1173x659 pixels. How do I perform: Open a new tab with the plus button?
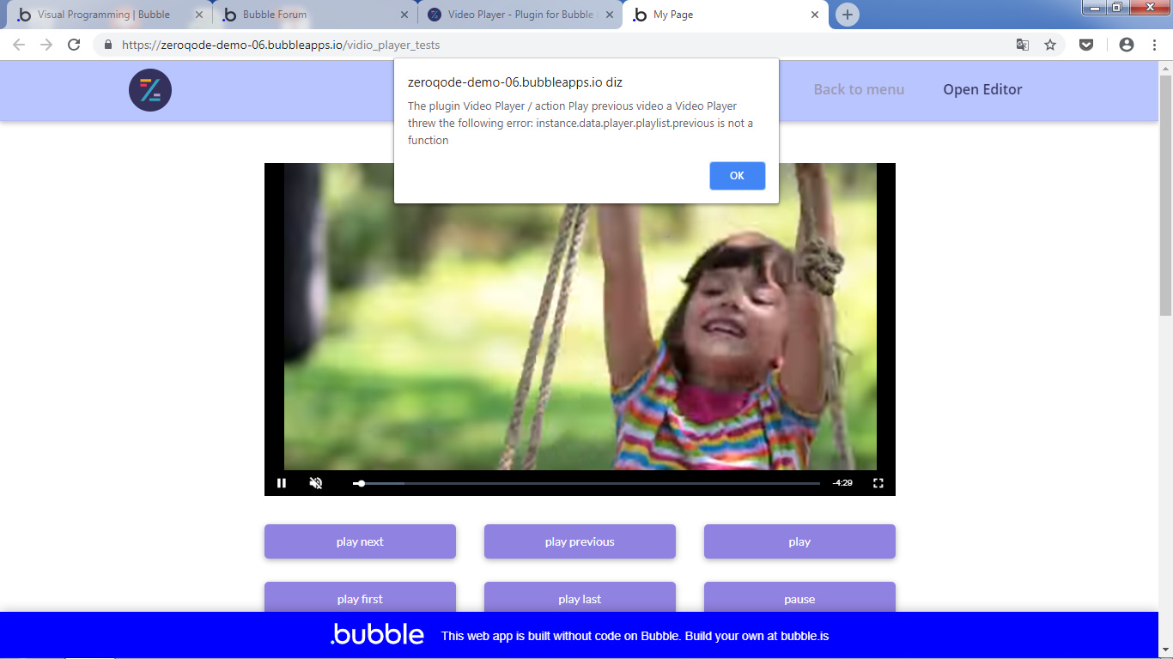(847, 14)
